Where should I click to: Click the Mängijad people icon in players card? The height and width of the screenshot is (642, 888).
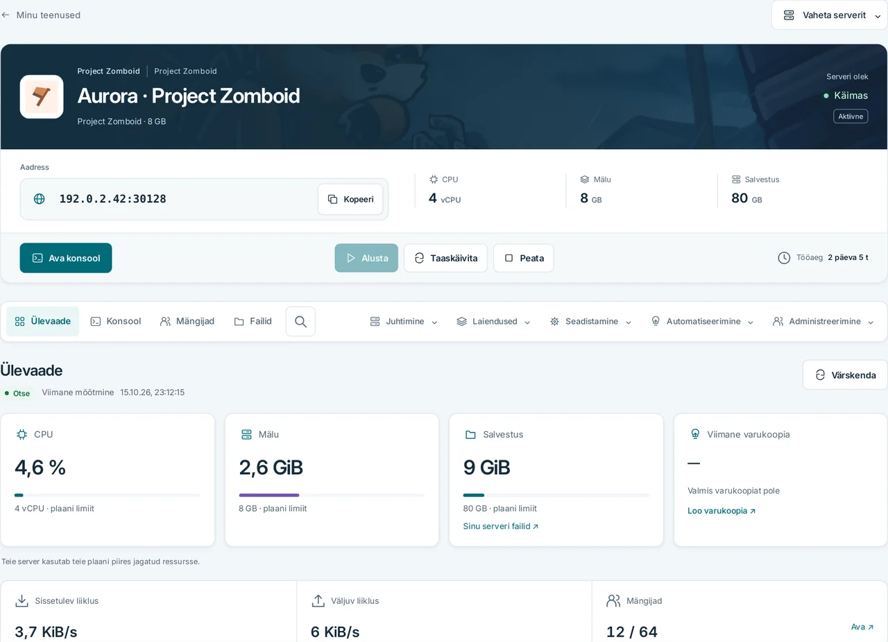tap(613, 601)
